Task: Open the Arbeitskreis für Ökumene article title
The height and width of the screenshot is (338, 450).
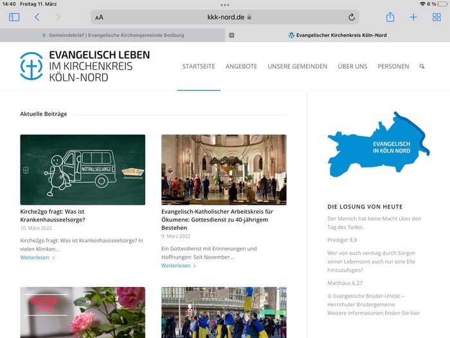Action: tap(217, 220)
